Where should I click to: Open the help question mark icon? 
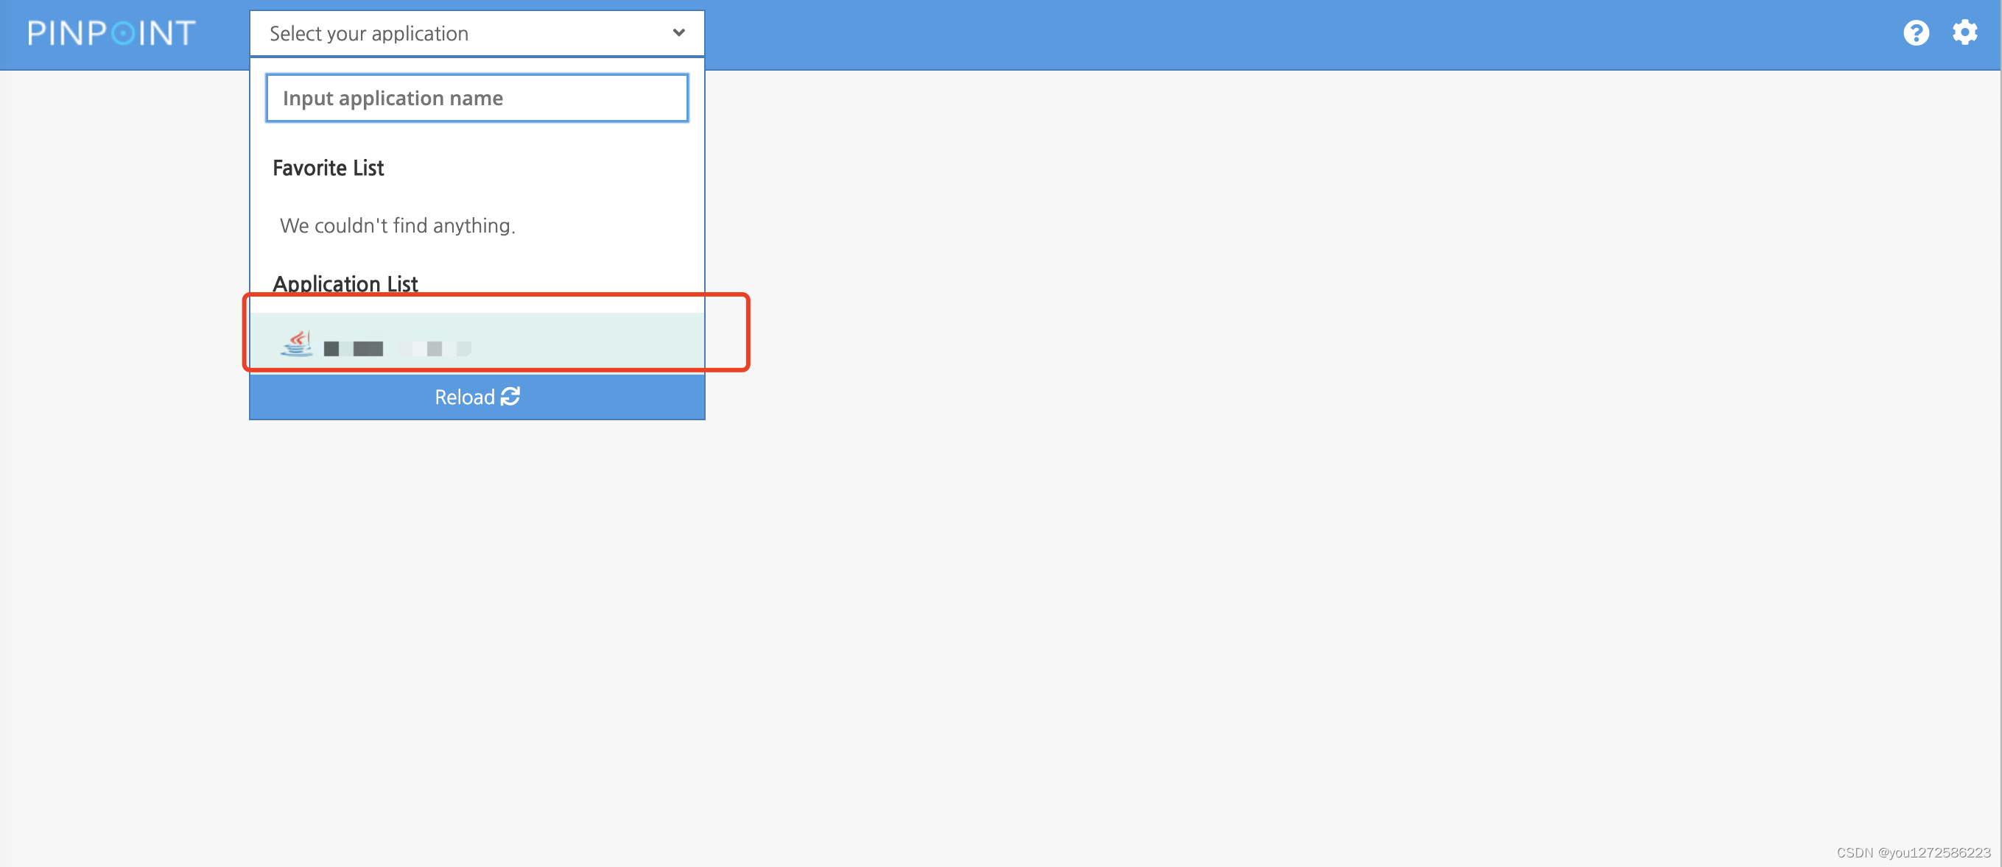pos(1916,32)
